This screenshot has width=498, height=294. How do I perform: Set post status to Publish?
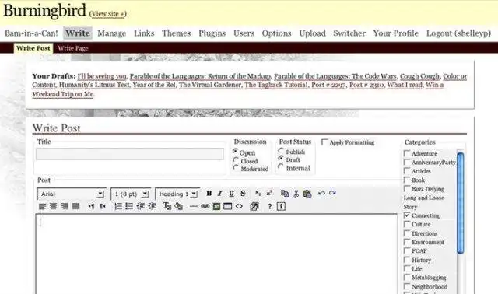click(281, 150)
